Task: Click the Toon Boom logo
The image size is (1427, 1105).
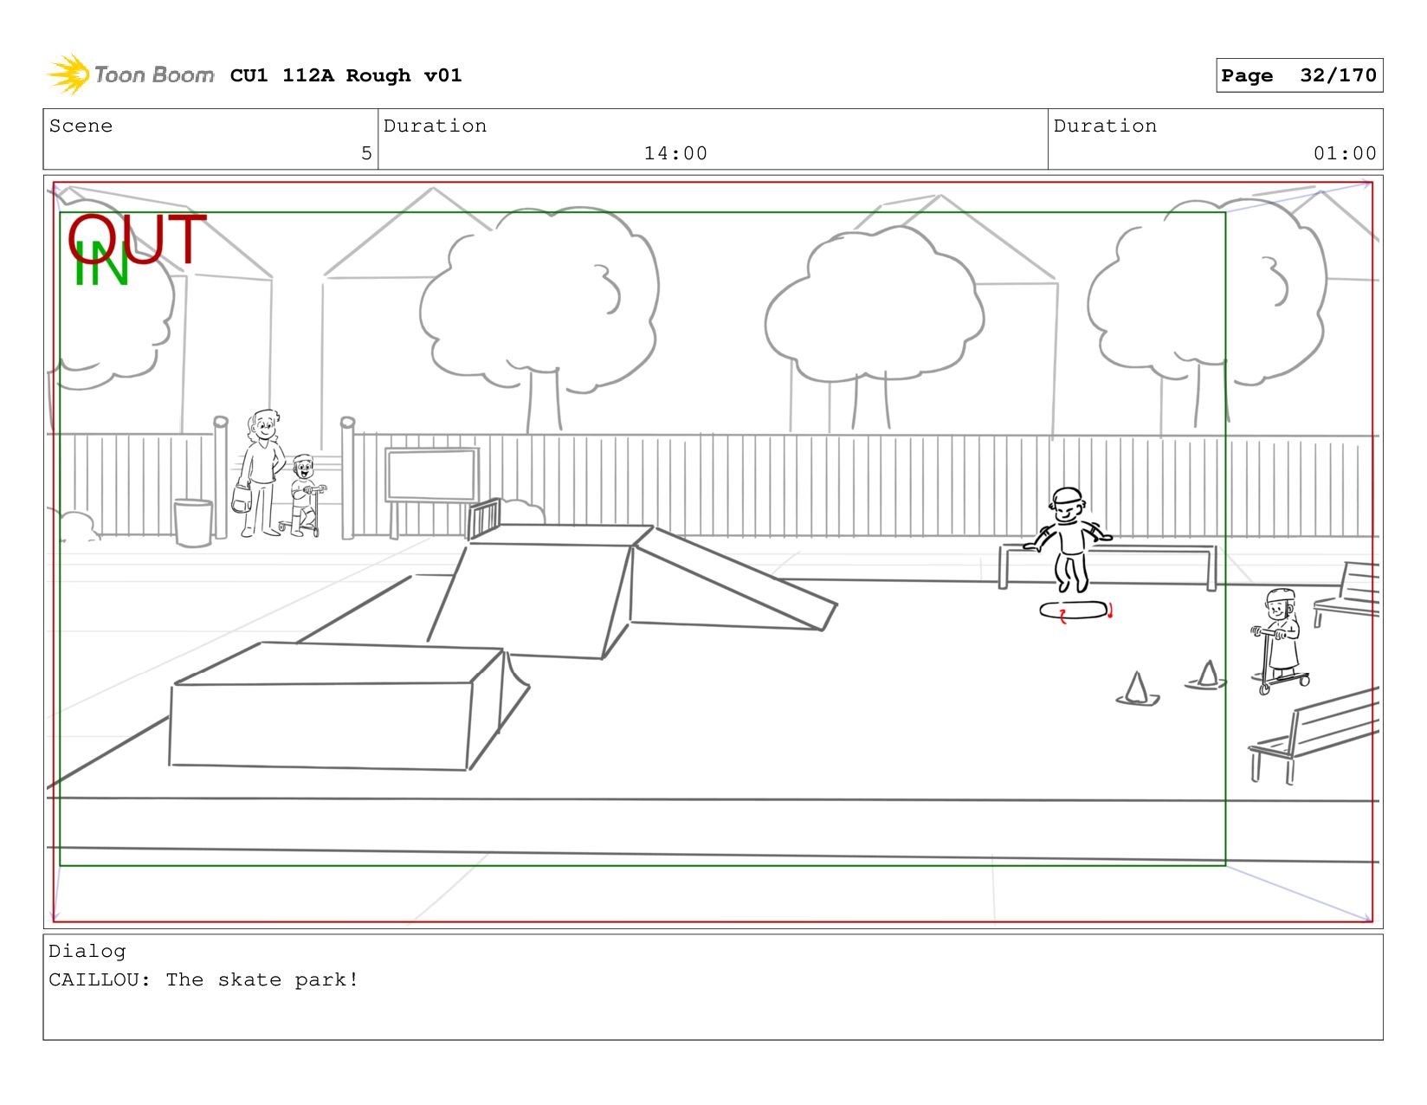Action: tap(130, 75)
